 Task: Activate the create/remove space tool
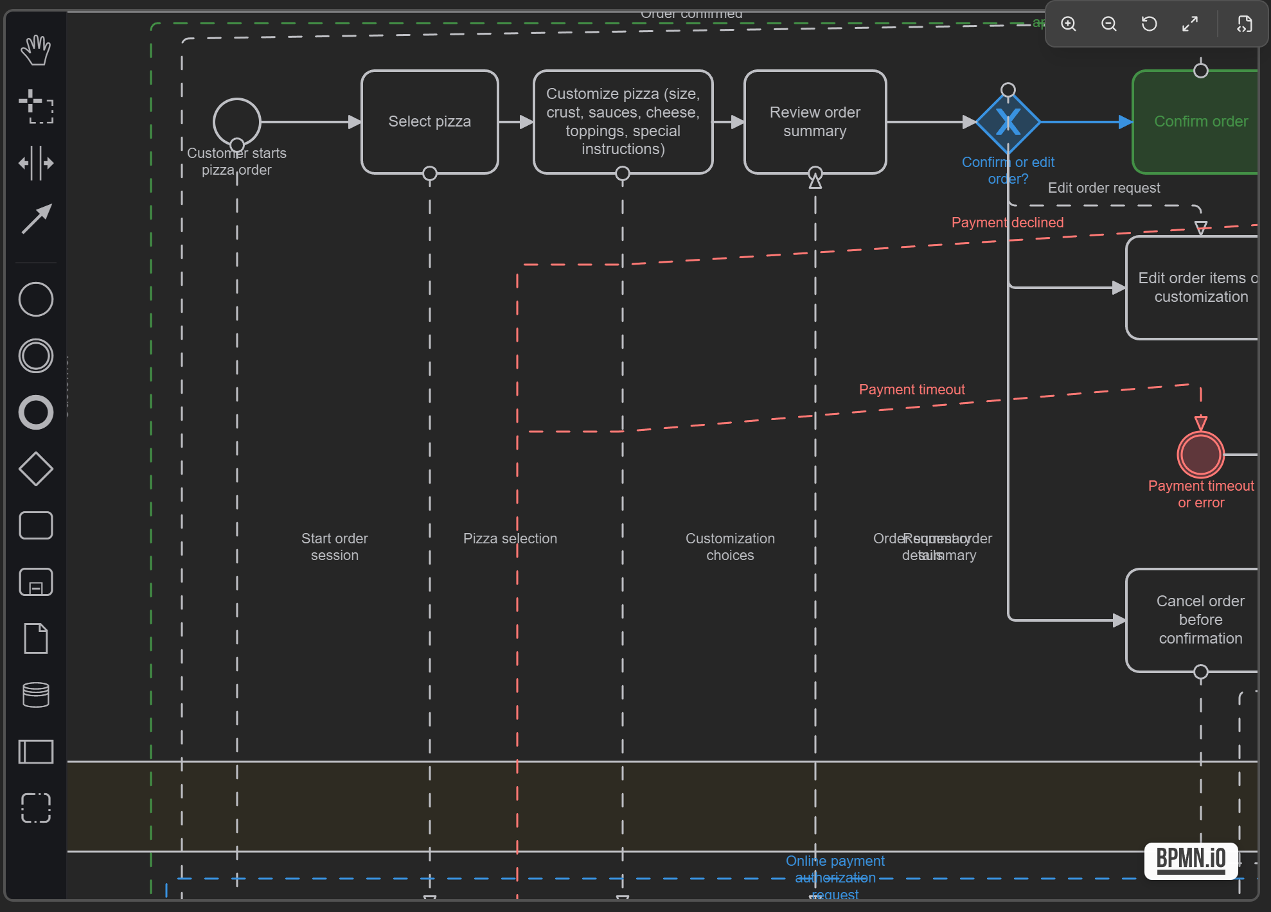pyautogui.click(x=35, y=163)
